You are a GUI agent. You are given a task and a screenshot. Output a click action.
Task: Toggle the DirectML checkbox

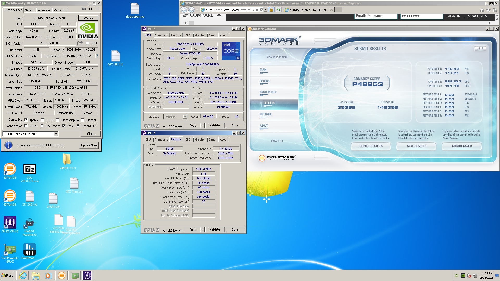click(x=82, y=120)
